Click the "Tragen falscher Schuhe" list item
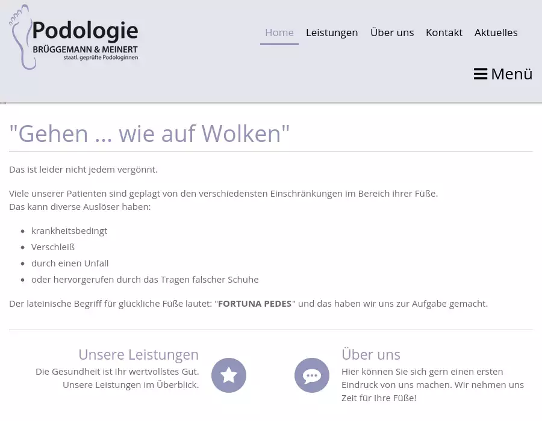 (x=145, y=280)
